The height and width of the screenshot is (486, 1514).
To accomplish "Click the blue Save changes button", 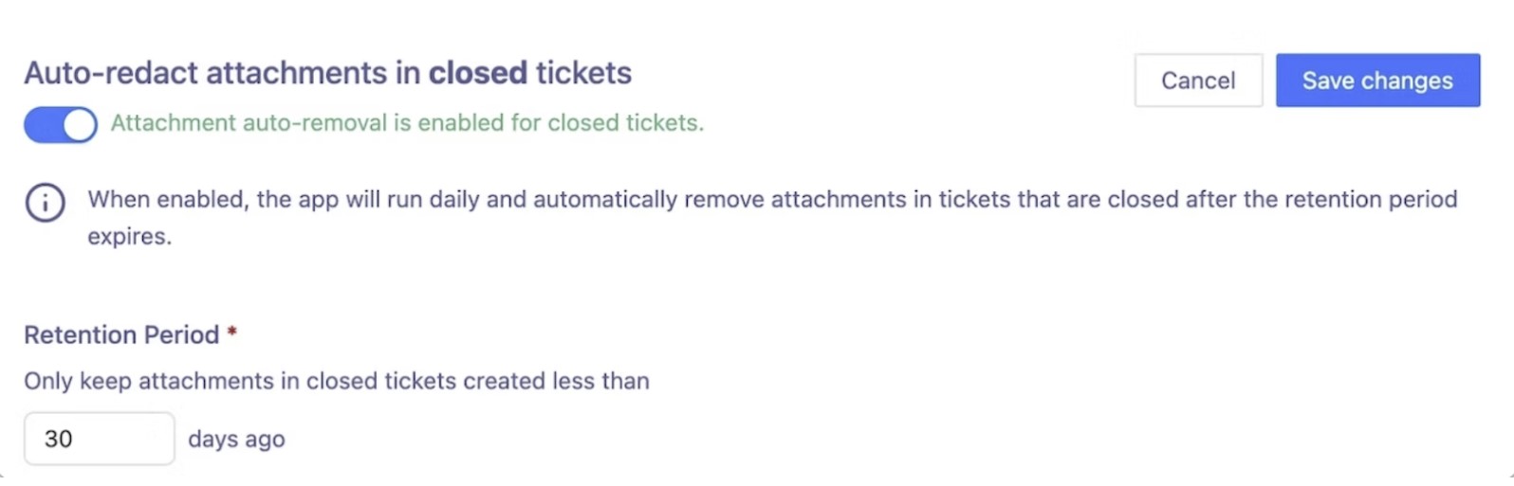I will coord(1376,81).
